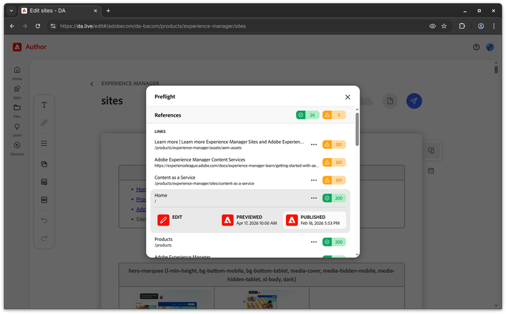
Task: Open Files from the left sidebar
Action: click(x=17, y=108)
